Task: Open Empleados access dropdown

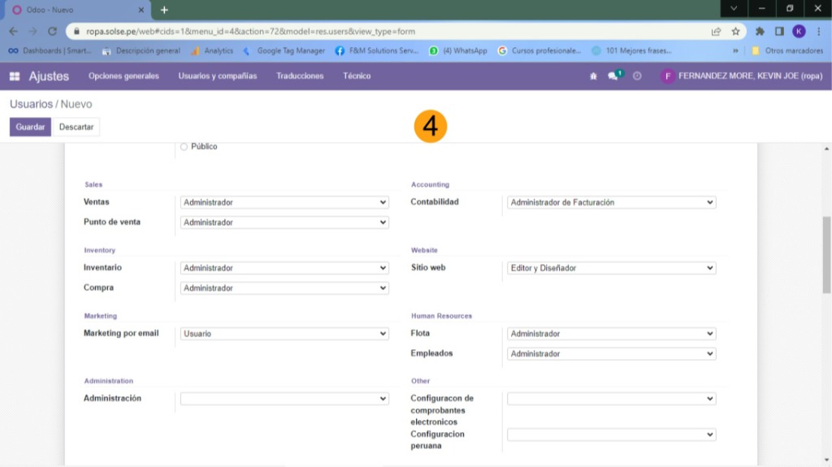Action: [611, 354]
